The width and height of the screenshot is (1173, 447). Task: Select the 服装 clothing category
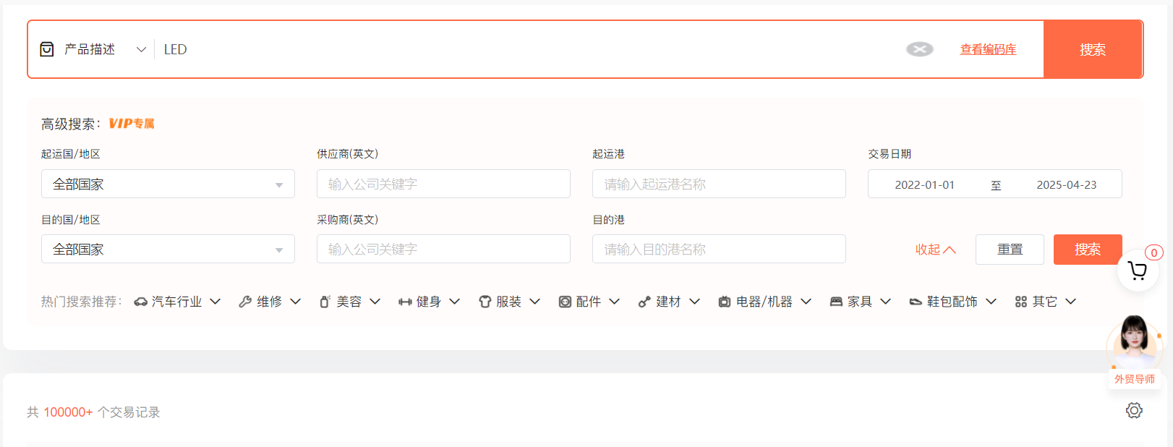(508, 302)
